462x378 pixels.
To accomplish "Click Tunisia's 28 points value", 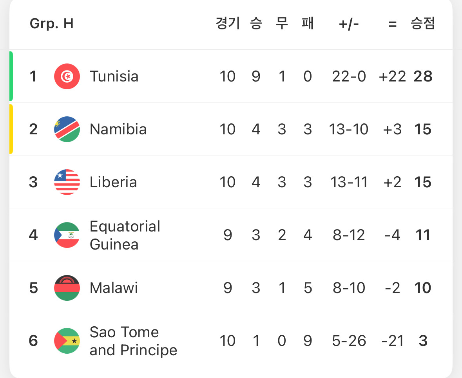I will (423, 76).
